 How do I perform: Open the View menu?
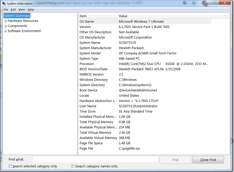click(x=22, y=10)
